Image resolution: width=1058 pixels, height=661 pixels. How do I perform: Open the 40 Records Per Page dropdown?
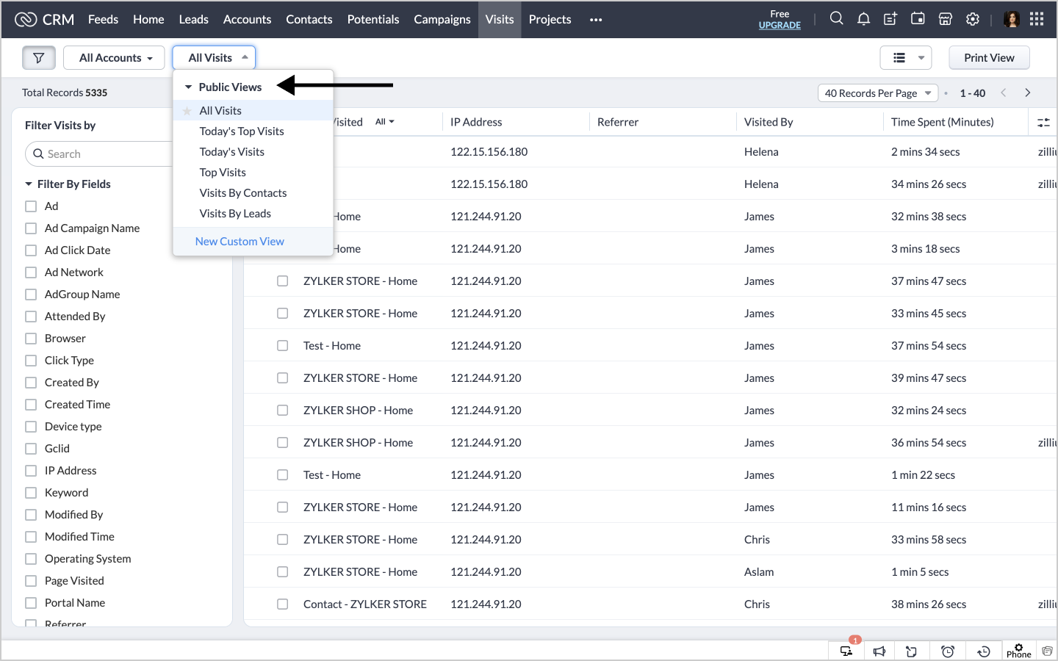tap(877, 93)
